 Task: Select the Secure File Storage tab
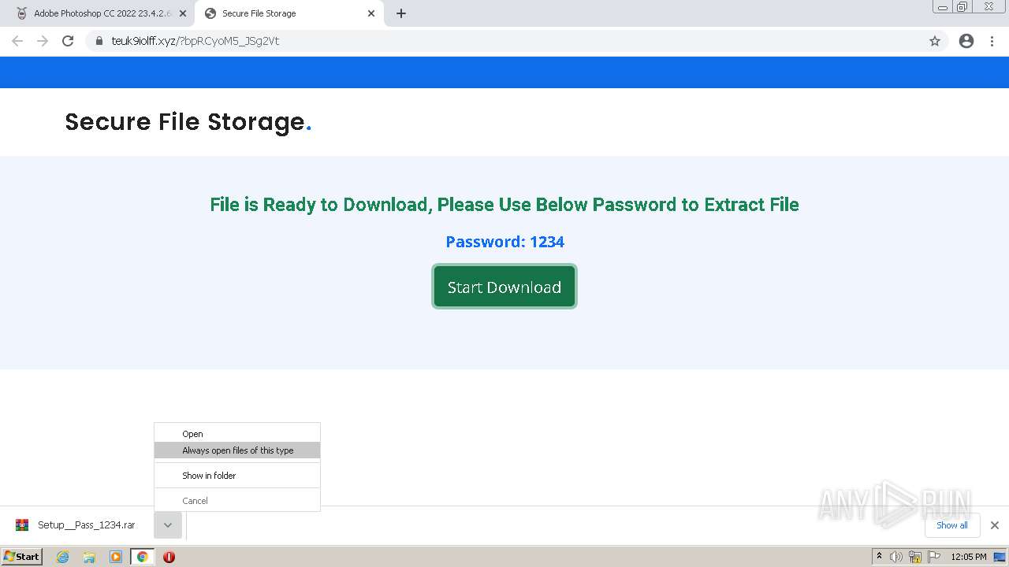point(289,13)
